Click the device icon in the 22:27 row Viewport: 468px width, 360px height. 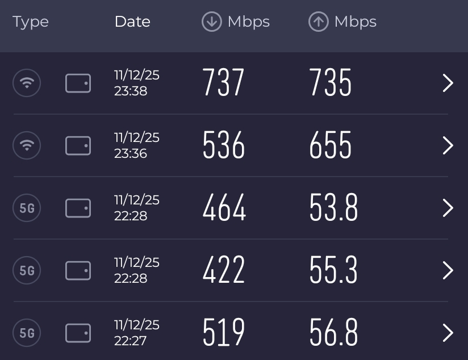point(78,333)
